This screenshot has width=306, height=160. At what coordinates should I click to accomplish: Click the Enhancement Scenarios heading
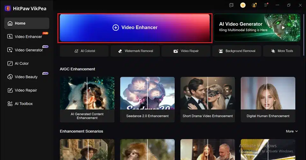click(81, 131)
